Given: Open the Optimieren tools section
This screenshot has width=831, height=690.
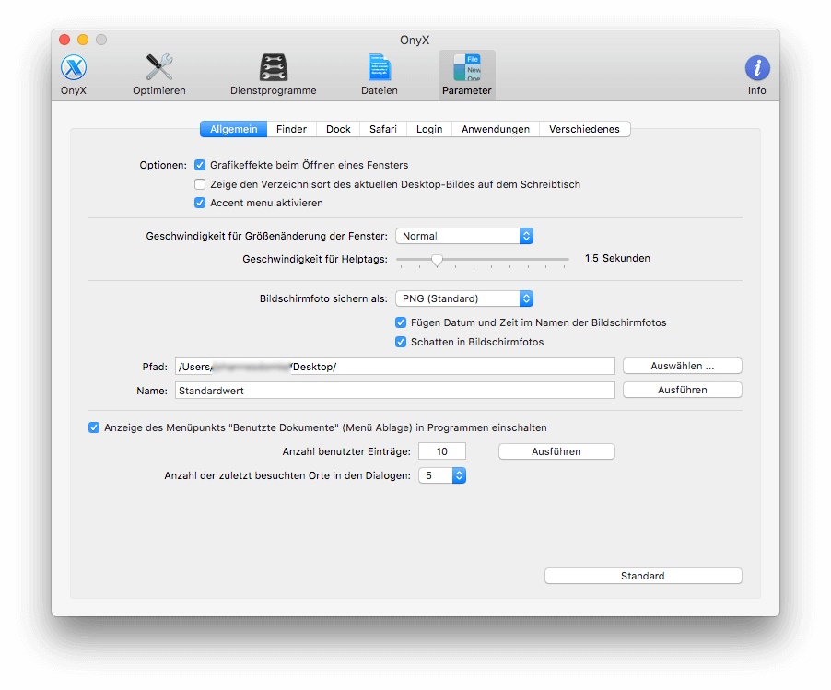Looking at the screenshot, I should pos(159,75).
